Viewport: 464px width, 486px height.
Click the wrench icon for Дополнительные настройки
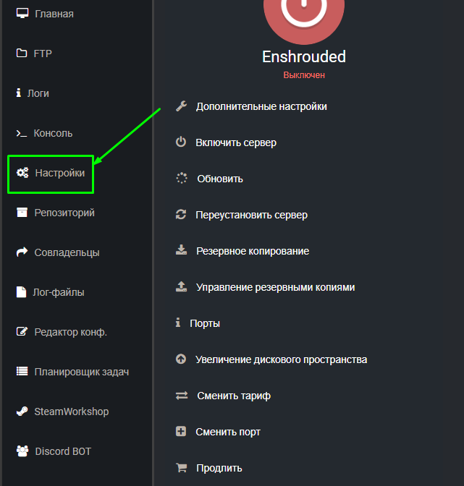(182, 106)
